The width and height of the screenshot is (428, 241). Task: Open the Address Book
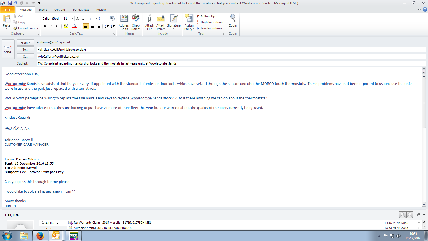coord(124,19)
